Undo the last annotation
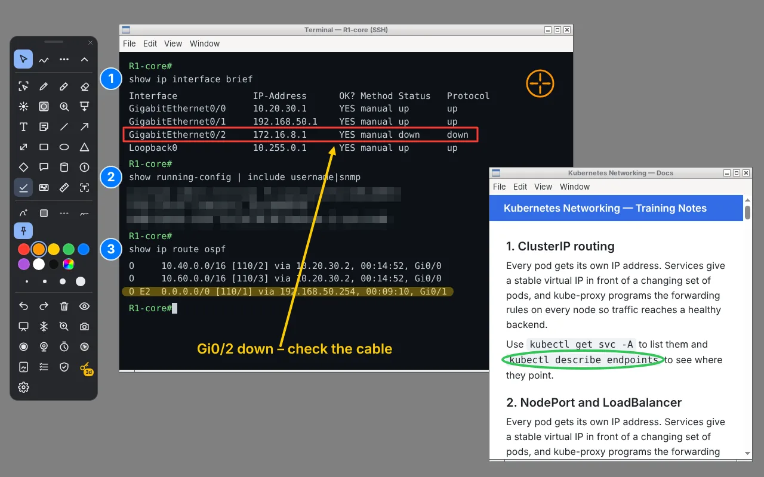 click(23, 306)
